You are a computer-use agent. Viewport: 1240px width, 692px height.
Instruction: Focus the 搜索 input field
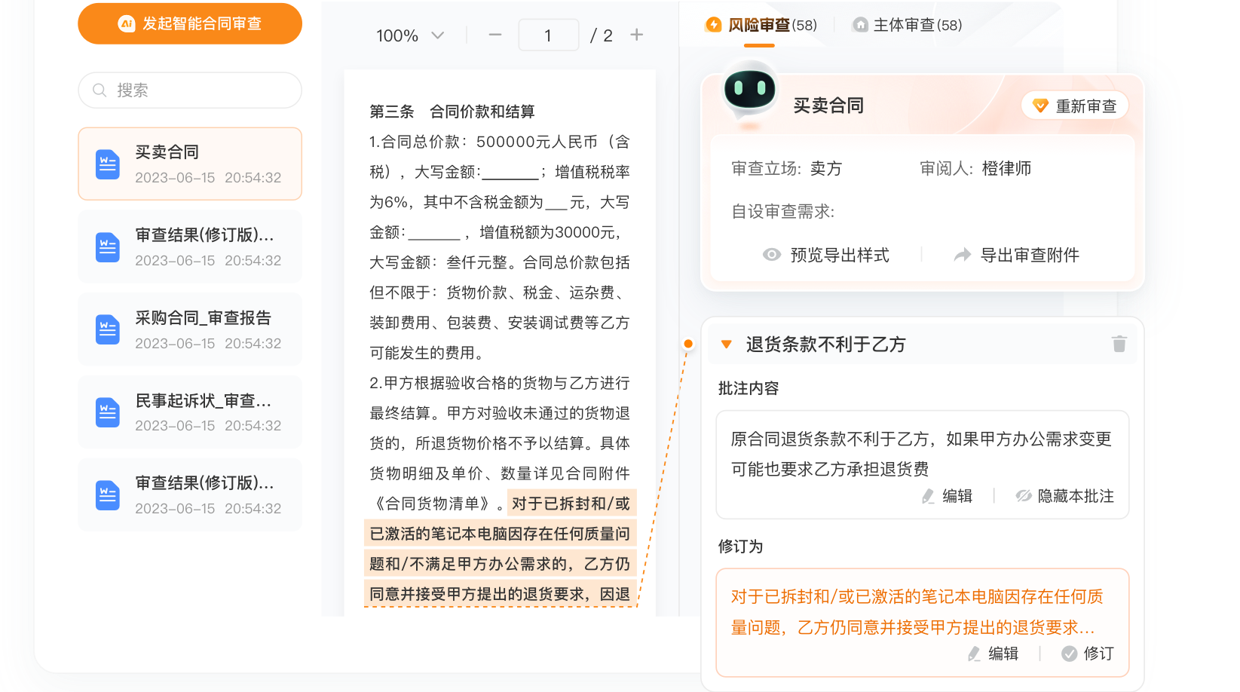(x=190, y=90)
